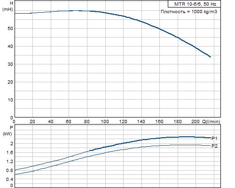Click the P1 power curve label
This screenshot has height=188, width=235.
214,138
